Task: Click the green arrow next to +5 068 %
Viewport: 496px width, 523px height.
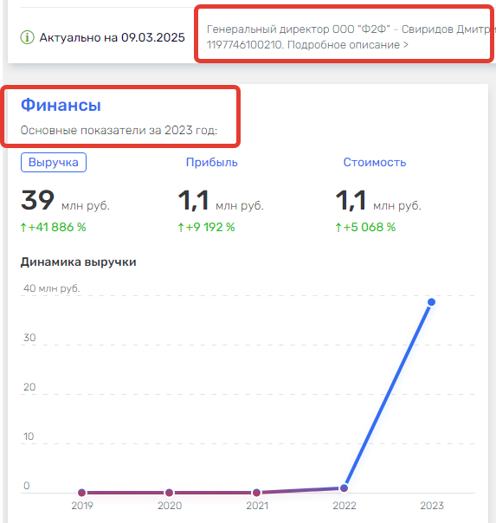Action: (338, 228)
